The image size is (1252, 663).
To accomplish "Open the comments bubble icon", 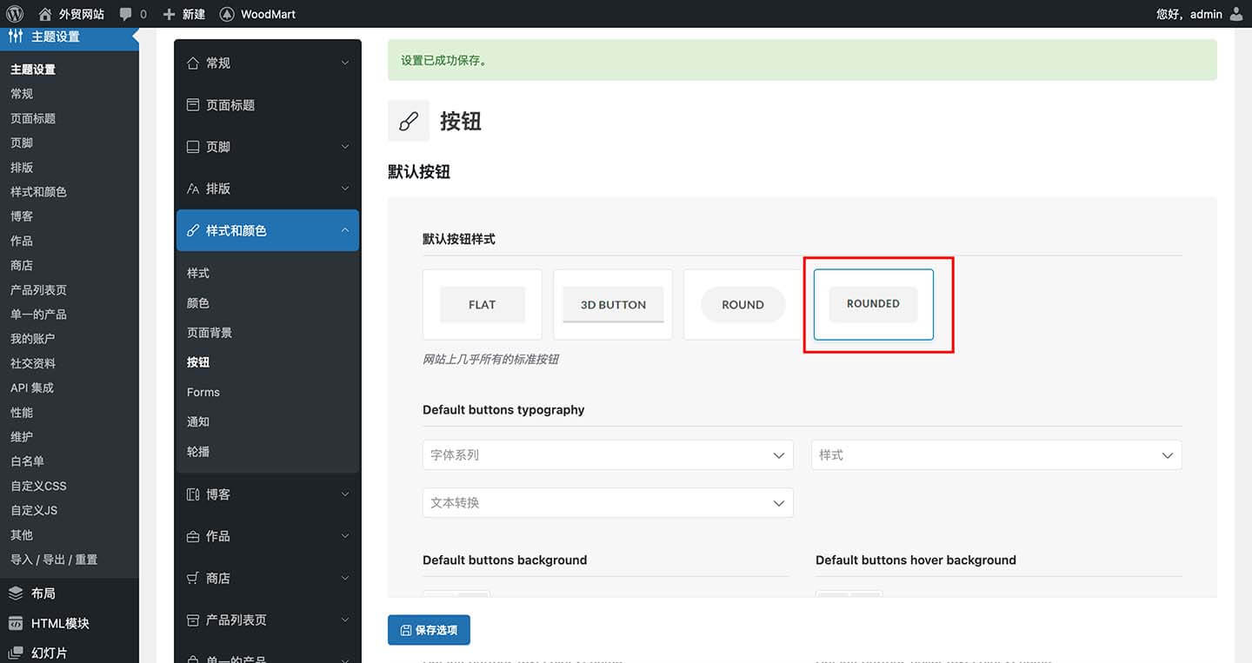I will [x=126, y=14].
